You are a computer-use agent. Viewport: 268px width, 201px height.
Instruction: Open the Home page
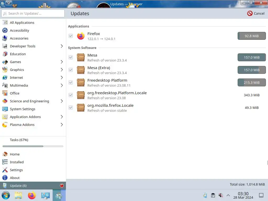[33, 154]
